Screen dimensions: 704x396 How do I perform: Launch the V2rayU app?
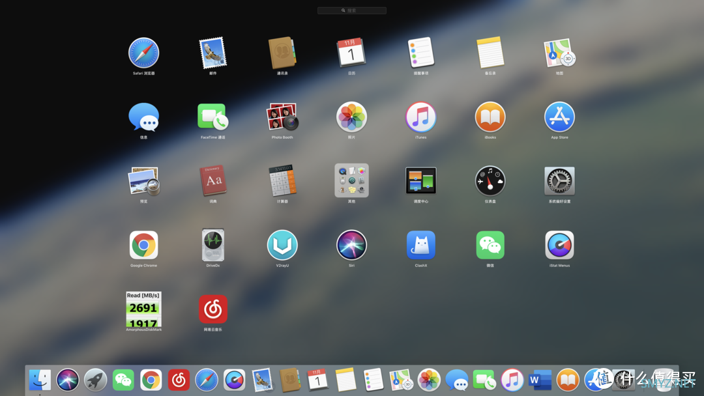[282, 246]
